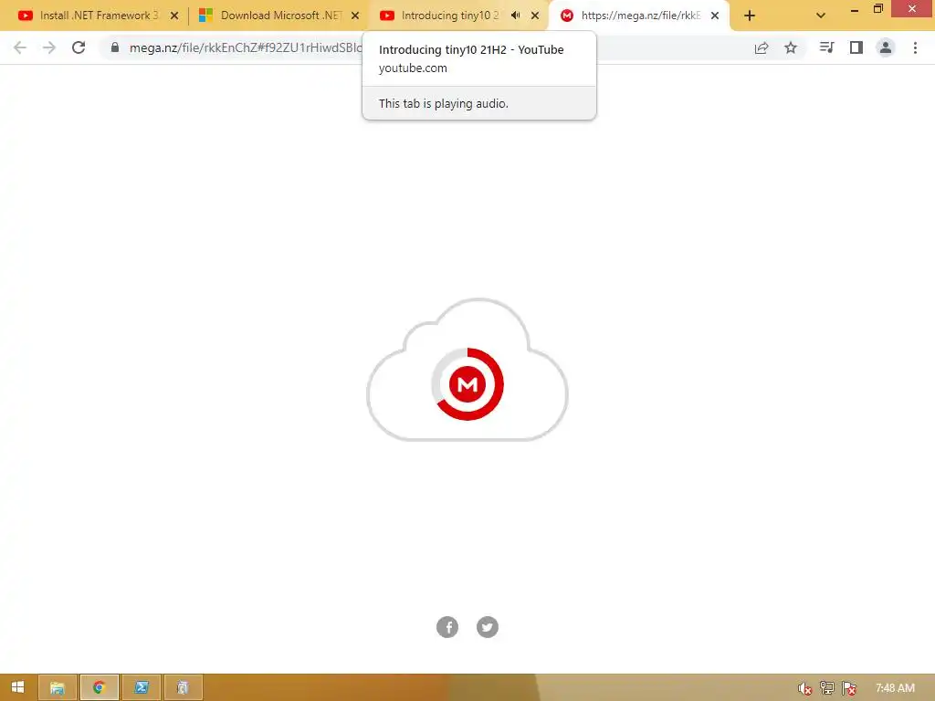Go forward to next page
Viewport: 935px width, 701px height.
[49, 47]
